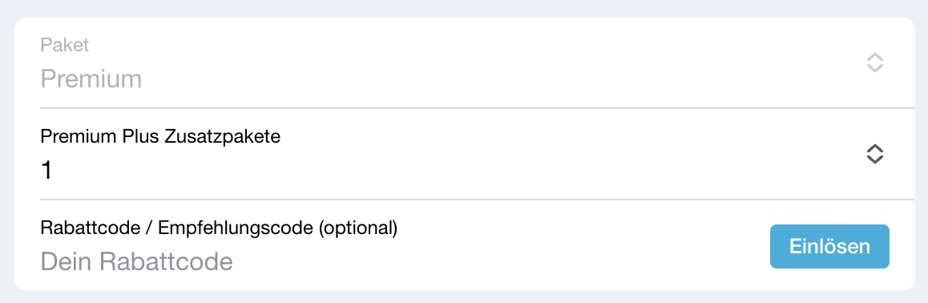Click empty space between Rabattcode field and Einlösen

coord(533,261)
